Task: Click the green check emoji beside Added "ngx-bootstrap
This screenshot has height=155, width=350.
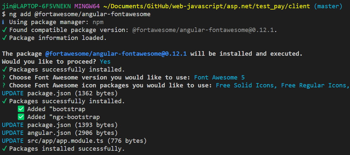Action: 21,117
